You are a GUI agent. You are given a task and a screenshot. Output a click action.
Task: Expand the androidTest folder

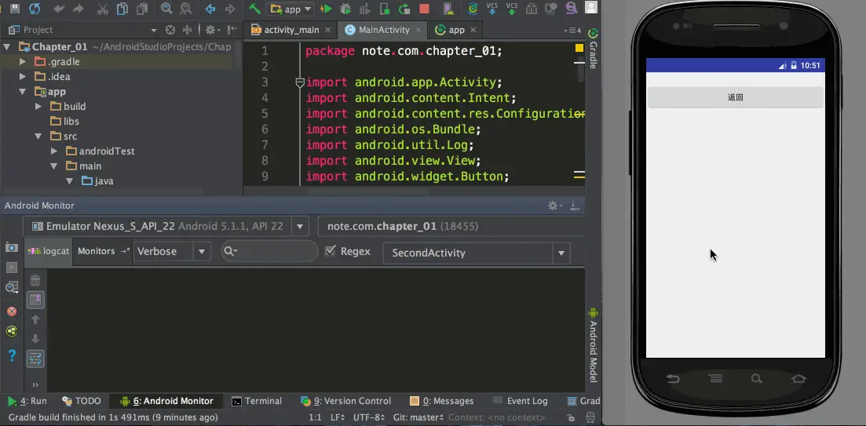click(53, 151)
